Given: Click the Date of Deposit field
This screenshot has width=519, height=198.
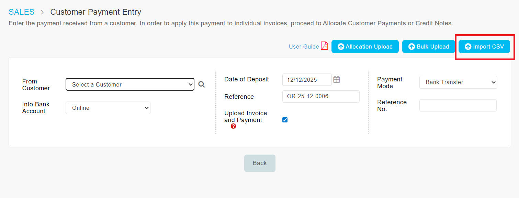Looking at the screenshot, I should (x=307, y=80).
